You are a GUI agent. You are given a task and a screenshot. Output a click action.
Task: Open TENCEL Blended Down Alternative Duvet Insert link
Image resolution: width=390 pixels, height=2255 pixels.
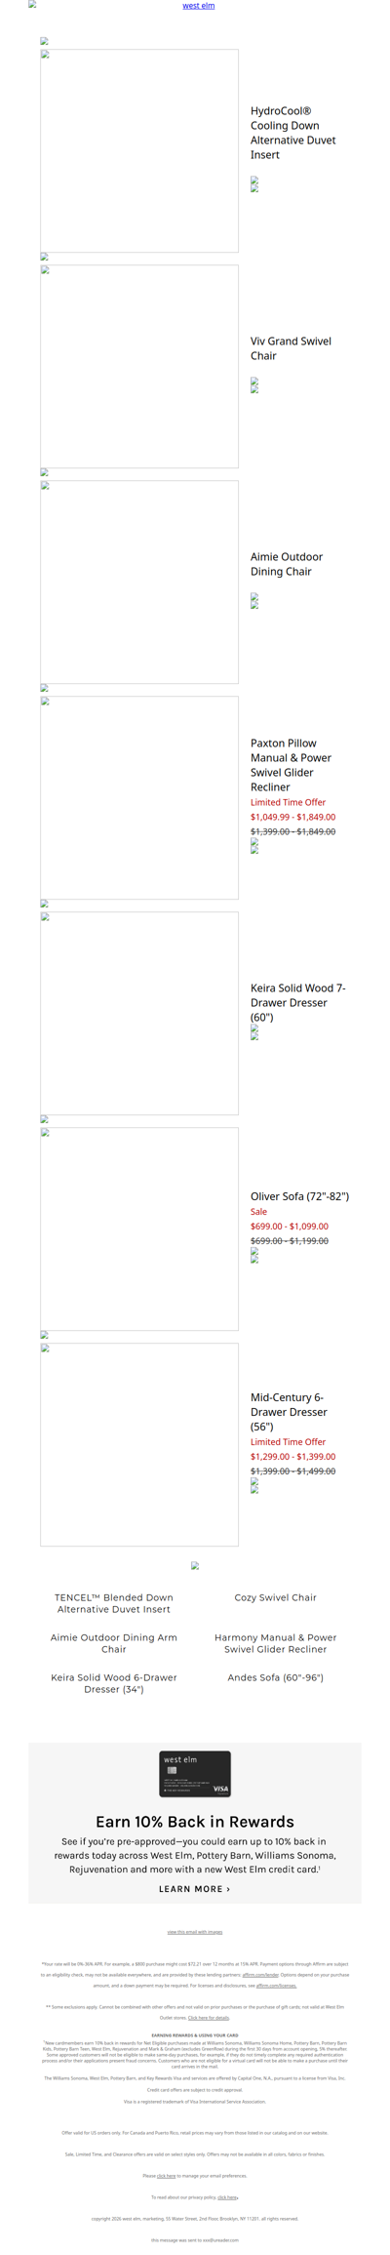[x=114, y=1603]
